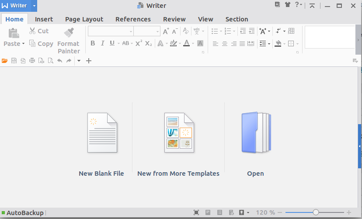Switch to the Page Layout tab
This screenshot has height=219, width=362.
tap(84, 19)
